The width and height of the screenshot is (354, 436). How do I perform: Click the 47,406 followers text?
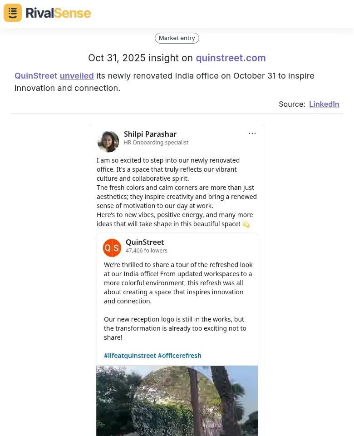tap(147, 251)
